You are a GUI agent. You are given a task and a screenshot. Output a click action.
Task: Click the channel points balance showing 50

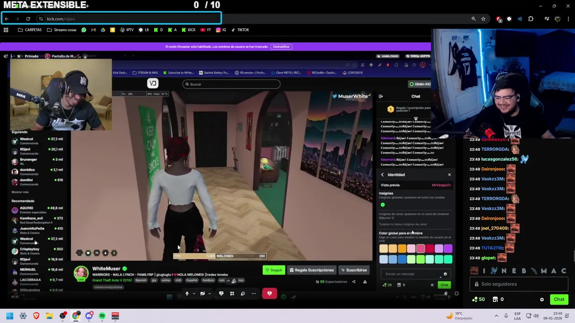479,299
